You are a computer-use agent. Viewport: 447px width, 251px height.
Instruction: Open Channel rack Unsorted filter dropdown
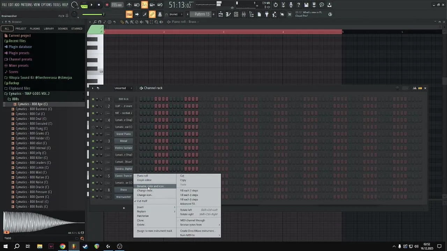(x=123, y=88)
